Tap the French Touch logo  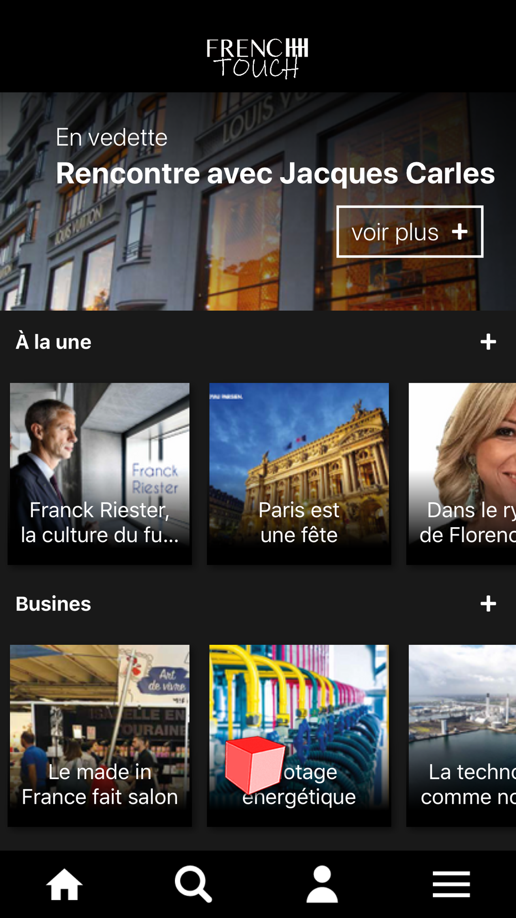257,58
